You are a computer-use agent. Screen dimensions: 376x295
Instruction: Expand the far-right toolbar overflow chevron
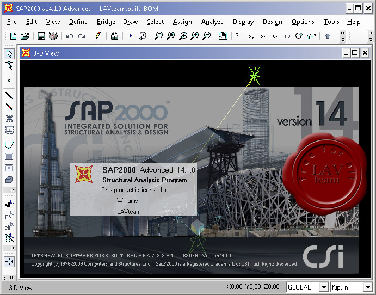pyautogui.click(x=371, y=36)
